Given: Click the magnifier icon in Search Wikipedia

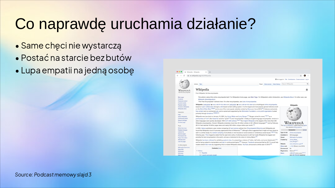Looking at the screenshot, I should 307,84.
